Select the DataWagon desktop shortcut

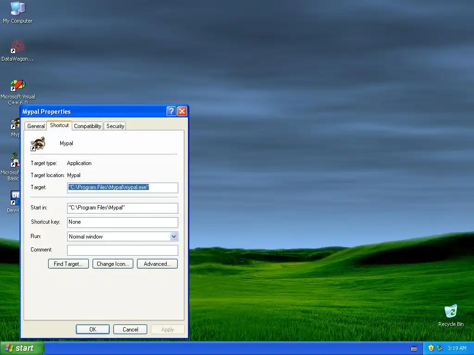(17, 51)
